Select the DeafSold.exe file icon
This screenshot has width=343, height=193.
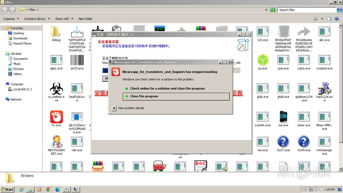(77, 88)
